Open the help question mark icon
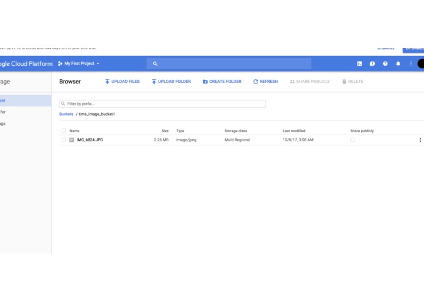 [385, 64]
